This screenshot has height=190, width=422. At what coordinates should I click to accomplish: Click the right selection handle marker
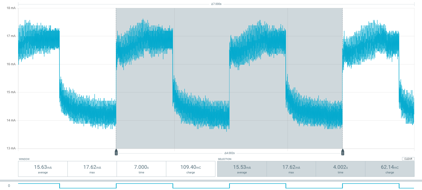pos(343,152)
